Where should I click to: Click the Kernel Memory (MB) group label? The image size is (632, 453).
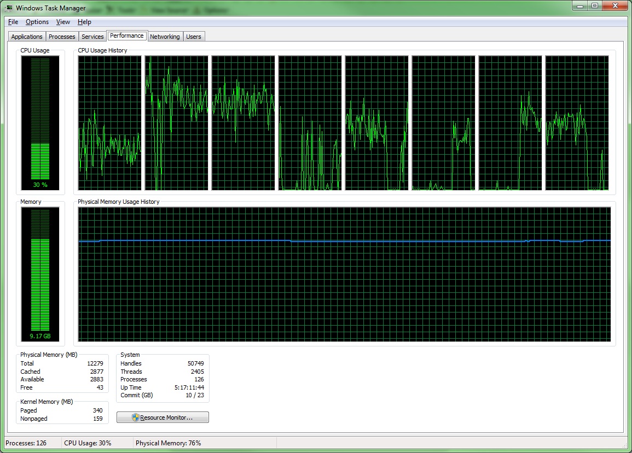[x=47, y=402]
